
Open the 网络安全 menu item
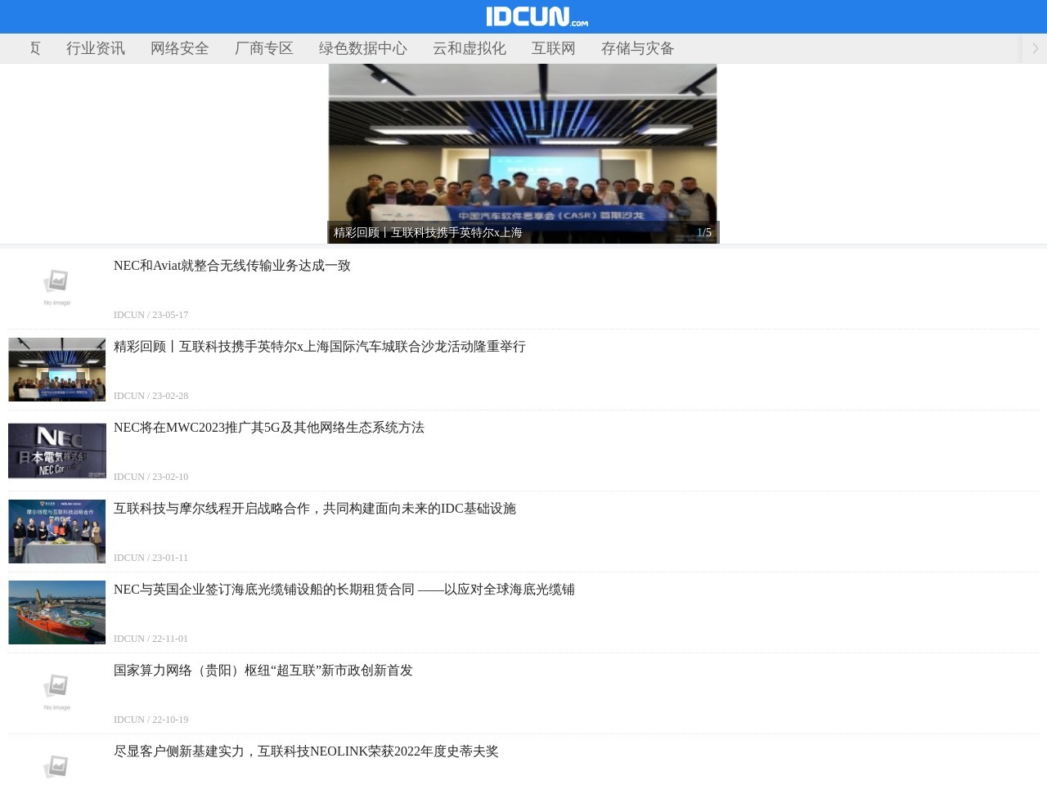pyautogui.click(x=179, y=48)
